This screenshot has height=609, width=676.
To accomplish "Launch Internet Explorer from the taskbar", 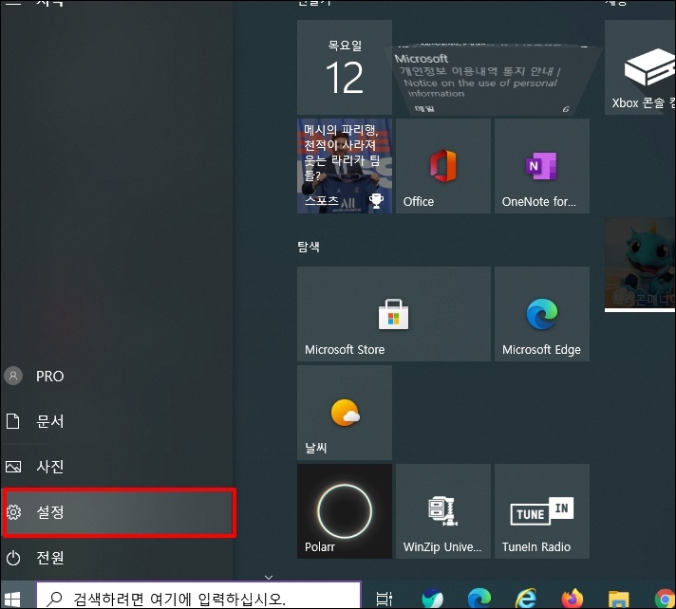I will [526, 598].
